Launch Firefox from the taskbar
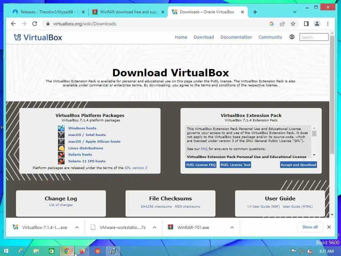 tap(82, 251)
